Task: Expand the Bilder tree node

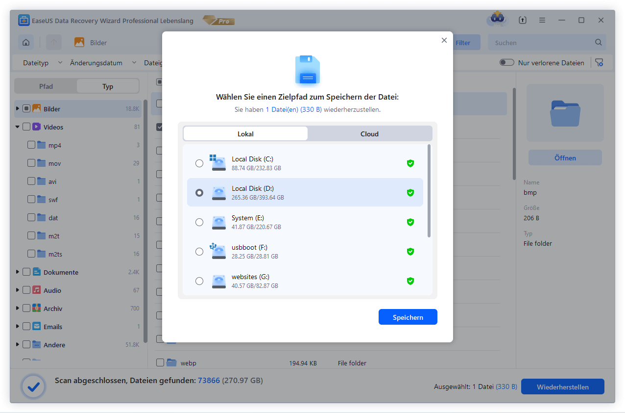Action: click(18, 108)
